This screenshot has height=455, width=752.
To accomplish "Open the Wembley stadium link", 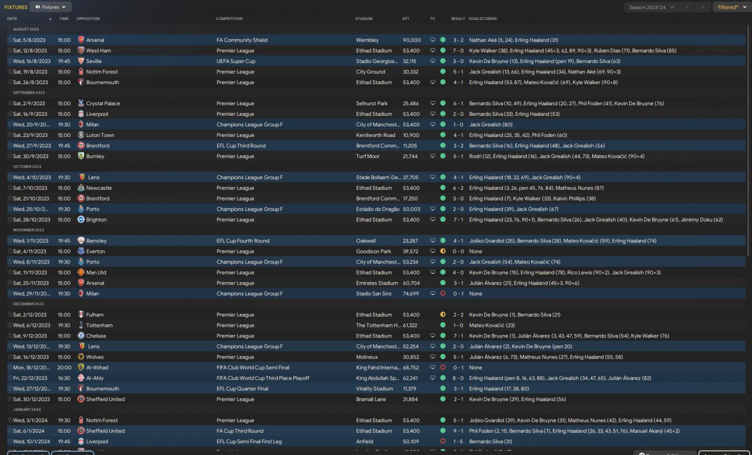I will pos(367,40).
